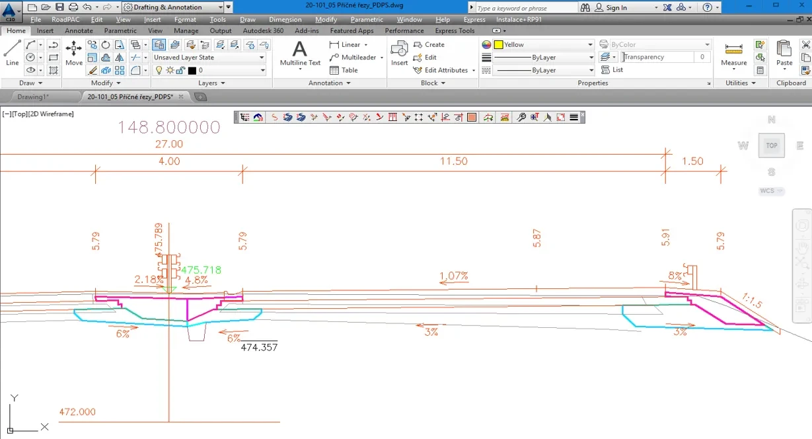Activate the Move tool

click(74, 52)
